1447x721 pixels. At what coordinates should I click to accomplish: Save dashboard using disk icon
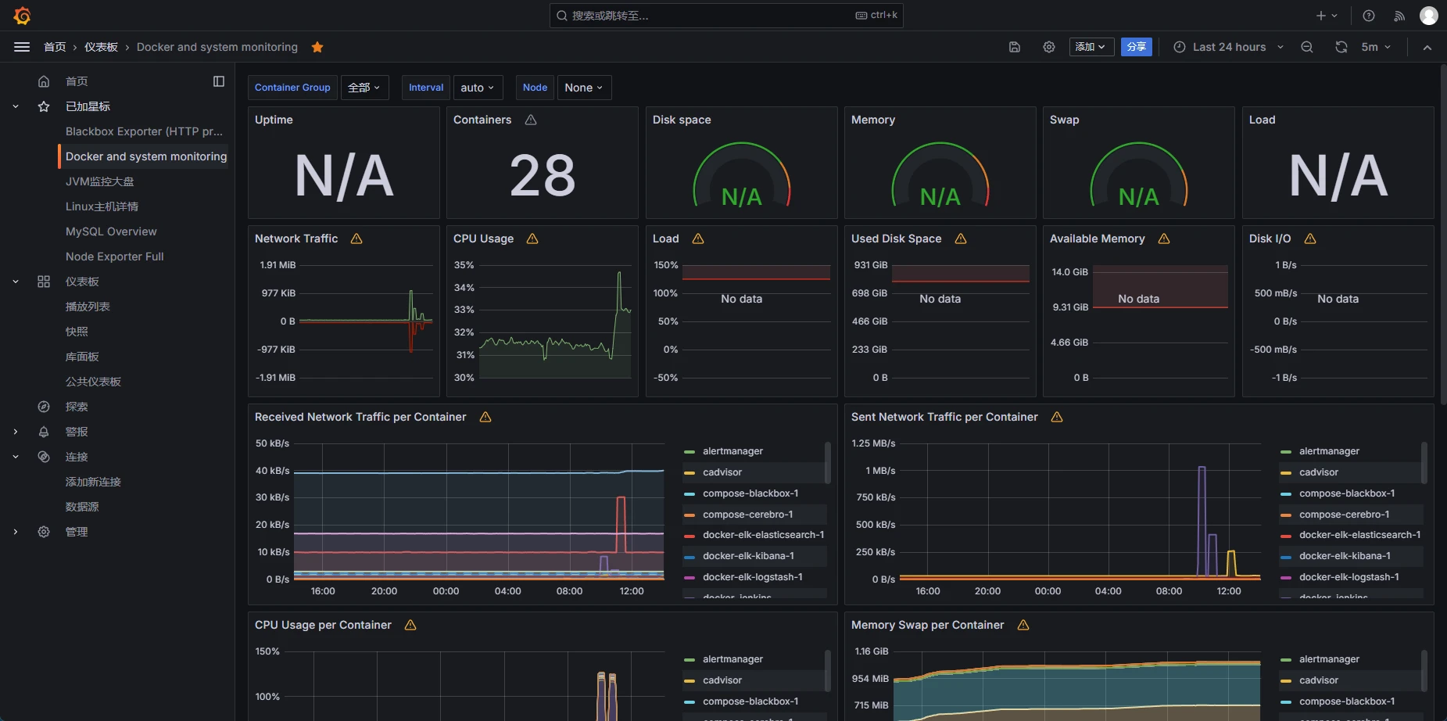(x=1015, y=47)
